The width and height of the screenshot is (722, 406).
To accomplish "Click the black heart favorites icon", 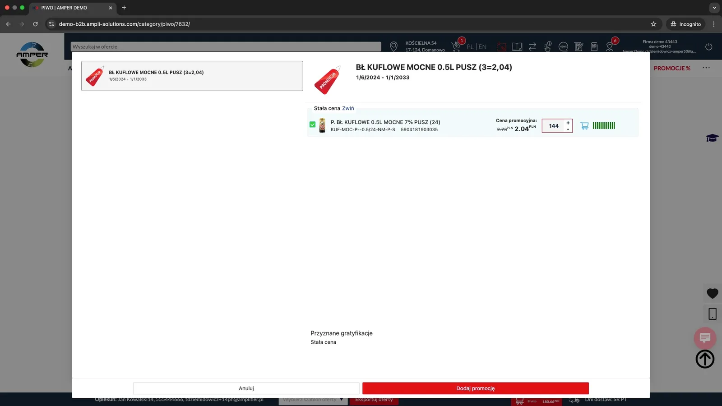I will (x=713, y=294).
